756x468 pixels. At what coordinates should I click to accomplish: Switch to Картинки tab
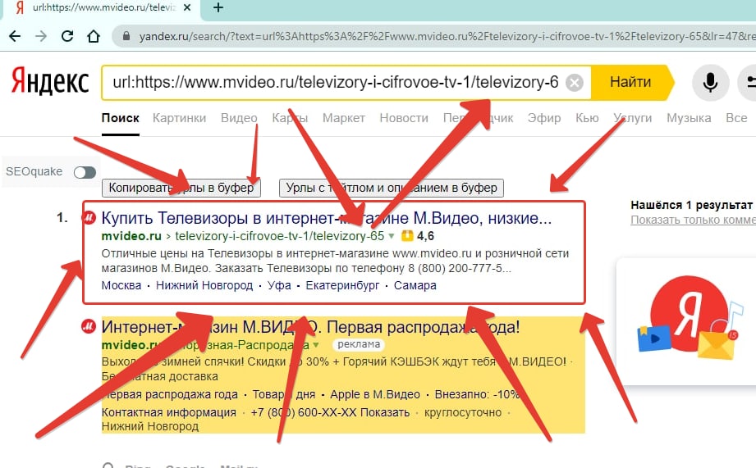(x=180, y=118)
